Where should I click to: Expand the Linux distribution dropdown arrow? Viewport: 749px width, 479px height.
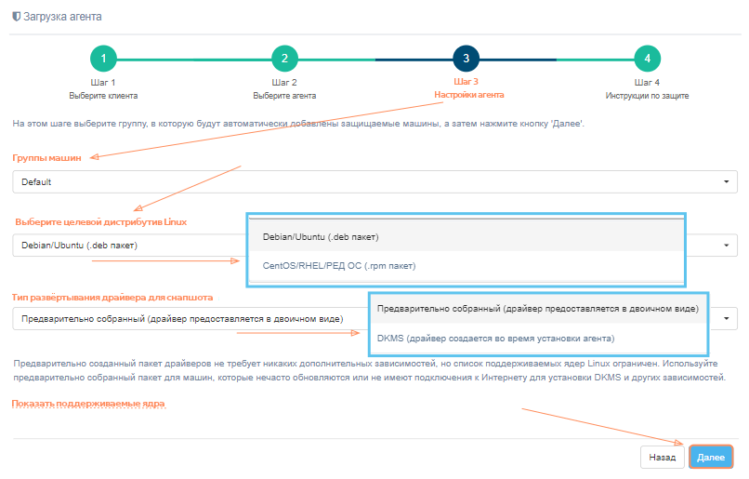pos(725,246)
